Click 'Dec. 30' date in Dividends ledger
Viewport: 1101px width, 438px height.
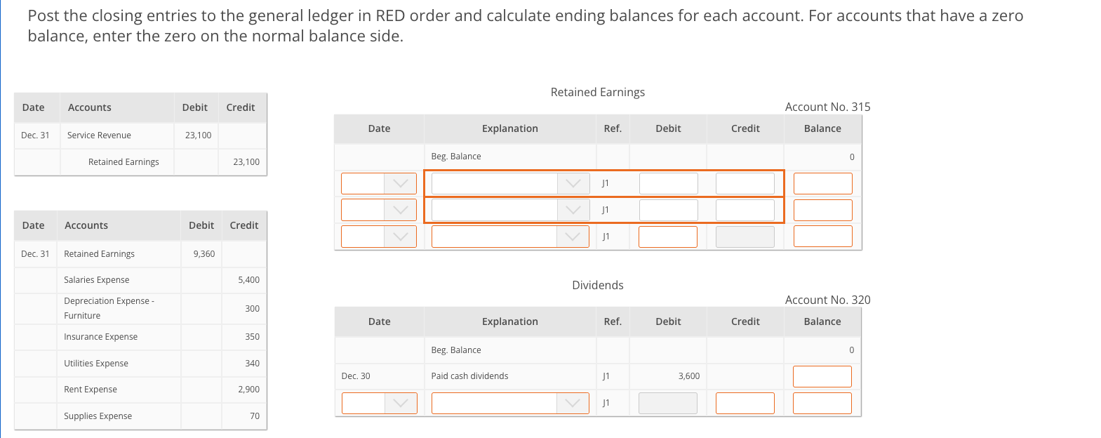click(356, 376)
